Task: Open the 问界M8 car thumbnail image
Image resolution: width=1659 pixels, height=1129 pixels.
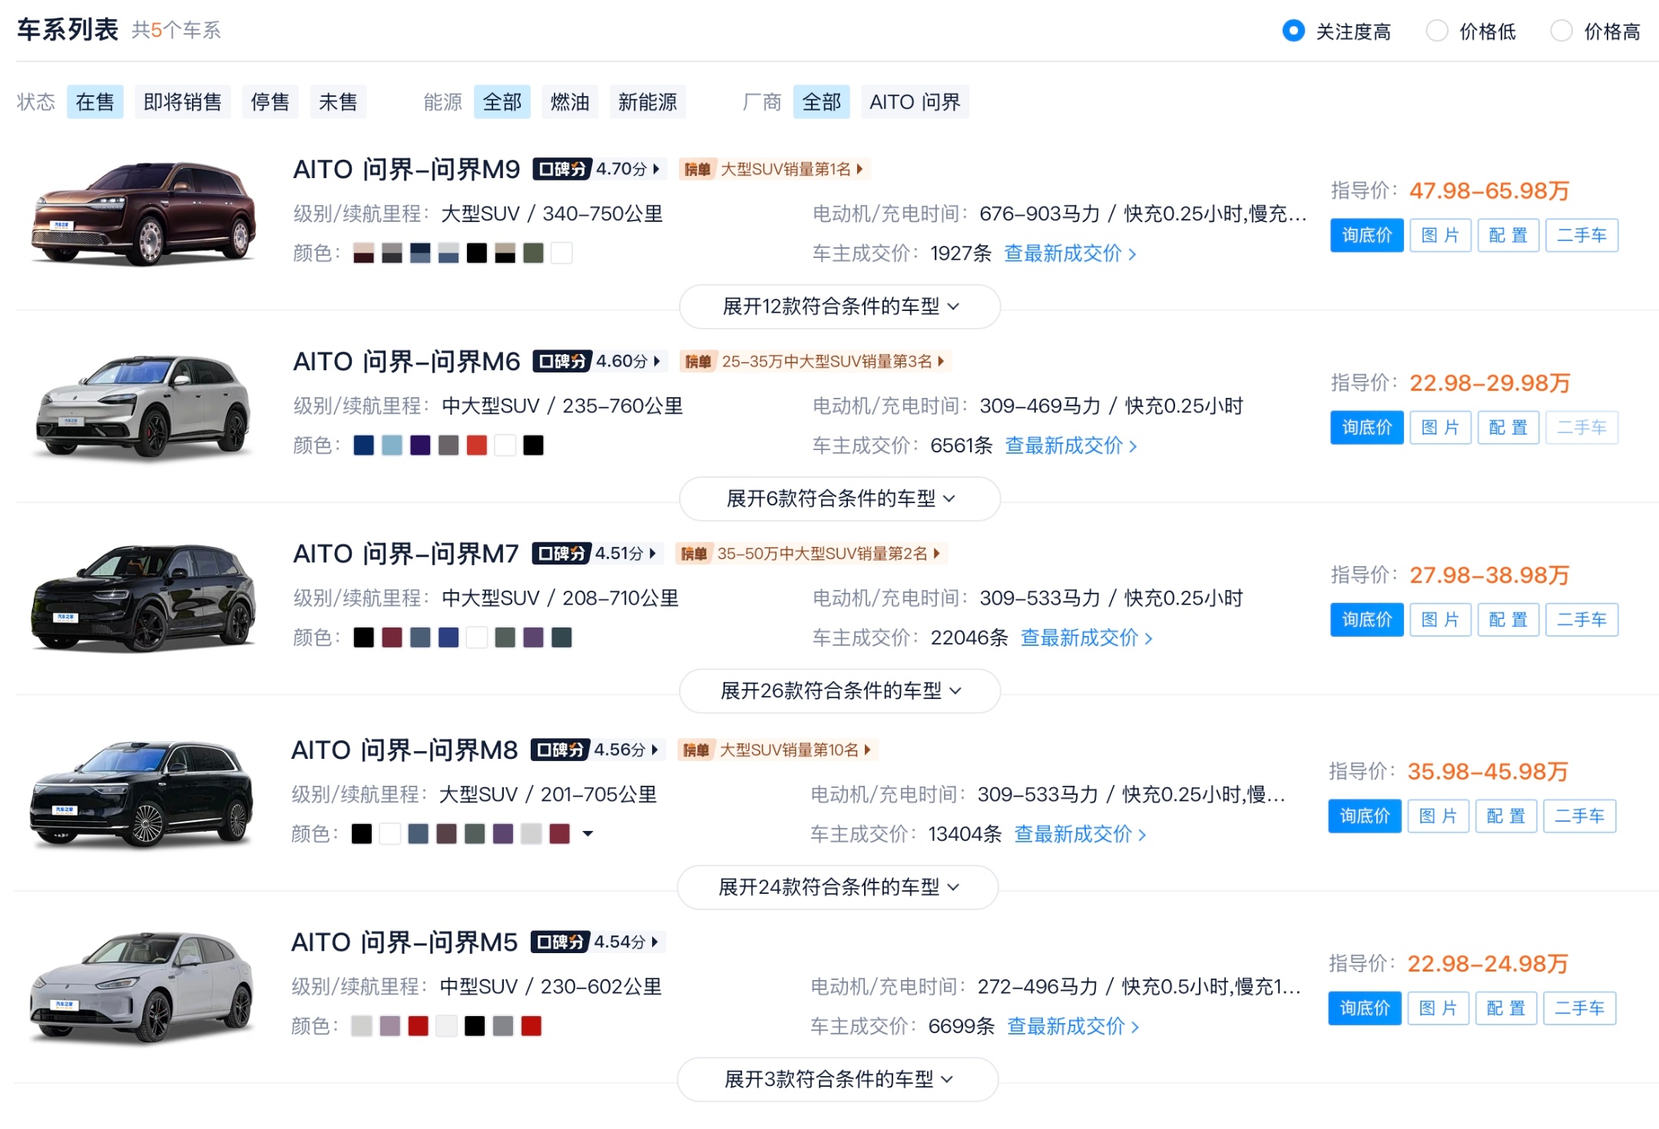Action: click(142, 794)
